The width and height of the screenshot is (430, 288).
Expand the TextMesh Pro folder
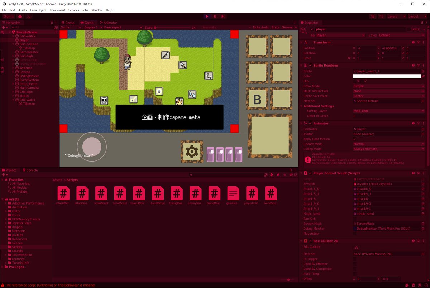[6, 255]
